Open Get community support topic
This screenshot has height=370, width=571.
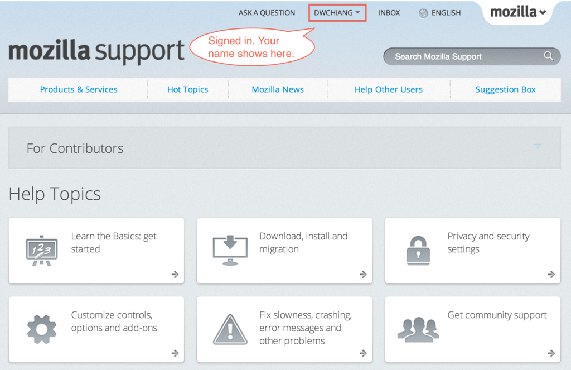[473, 329]
